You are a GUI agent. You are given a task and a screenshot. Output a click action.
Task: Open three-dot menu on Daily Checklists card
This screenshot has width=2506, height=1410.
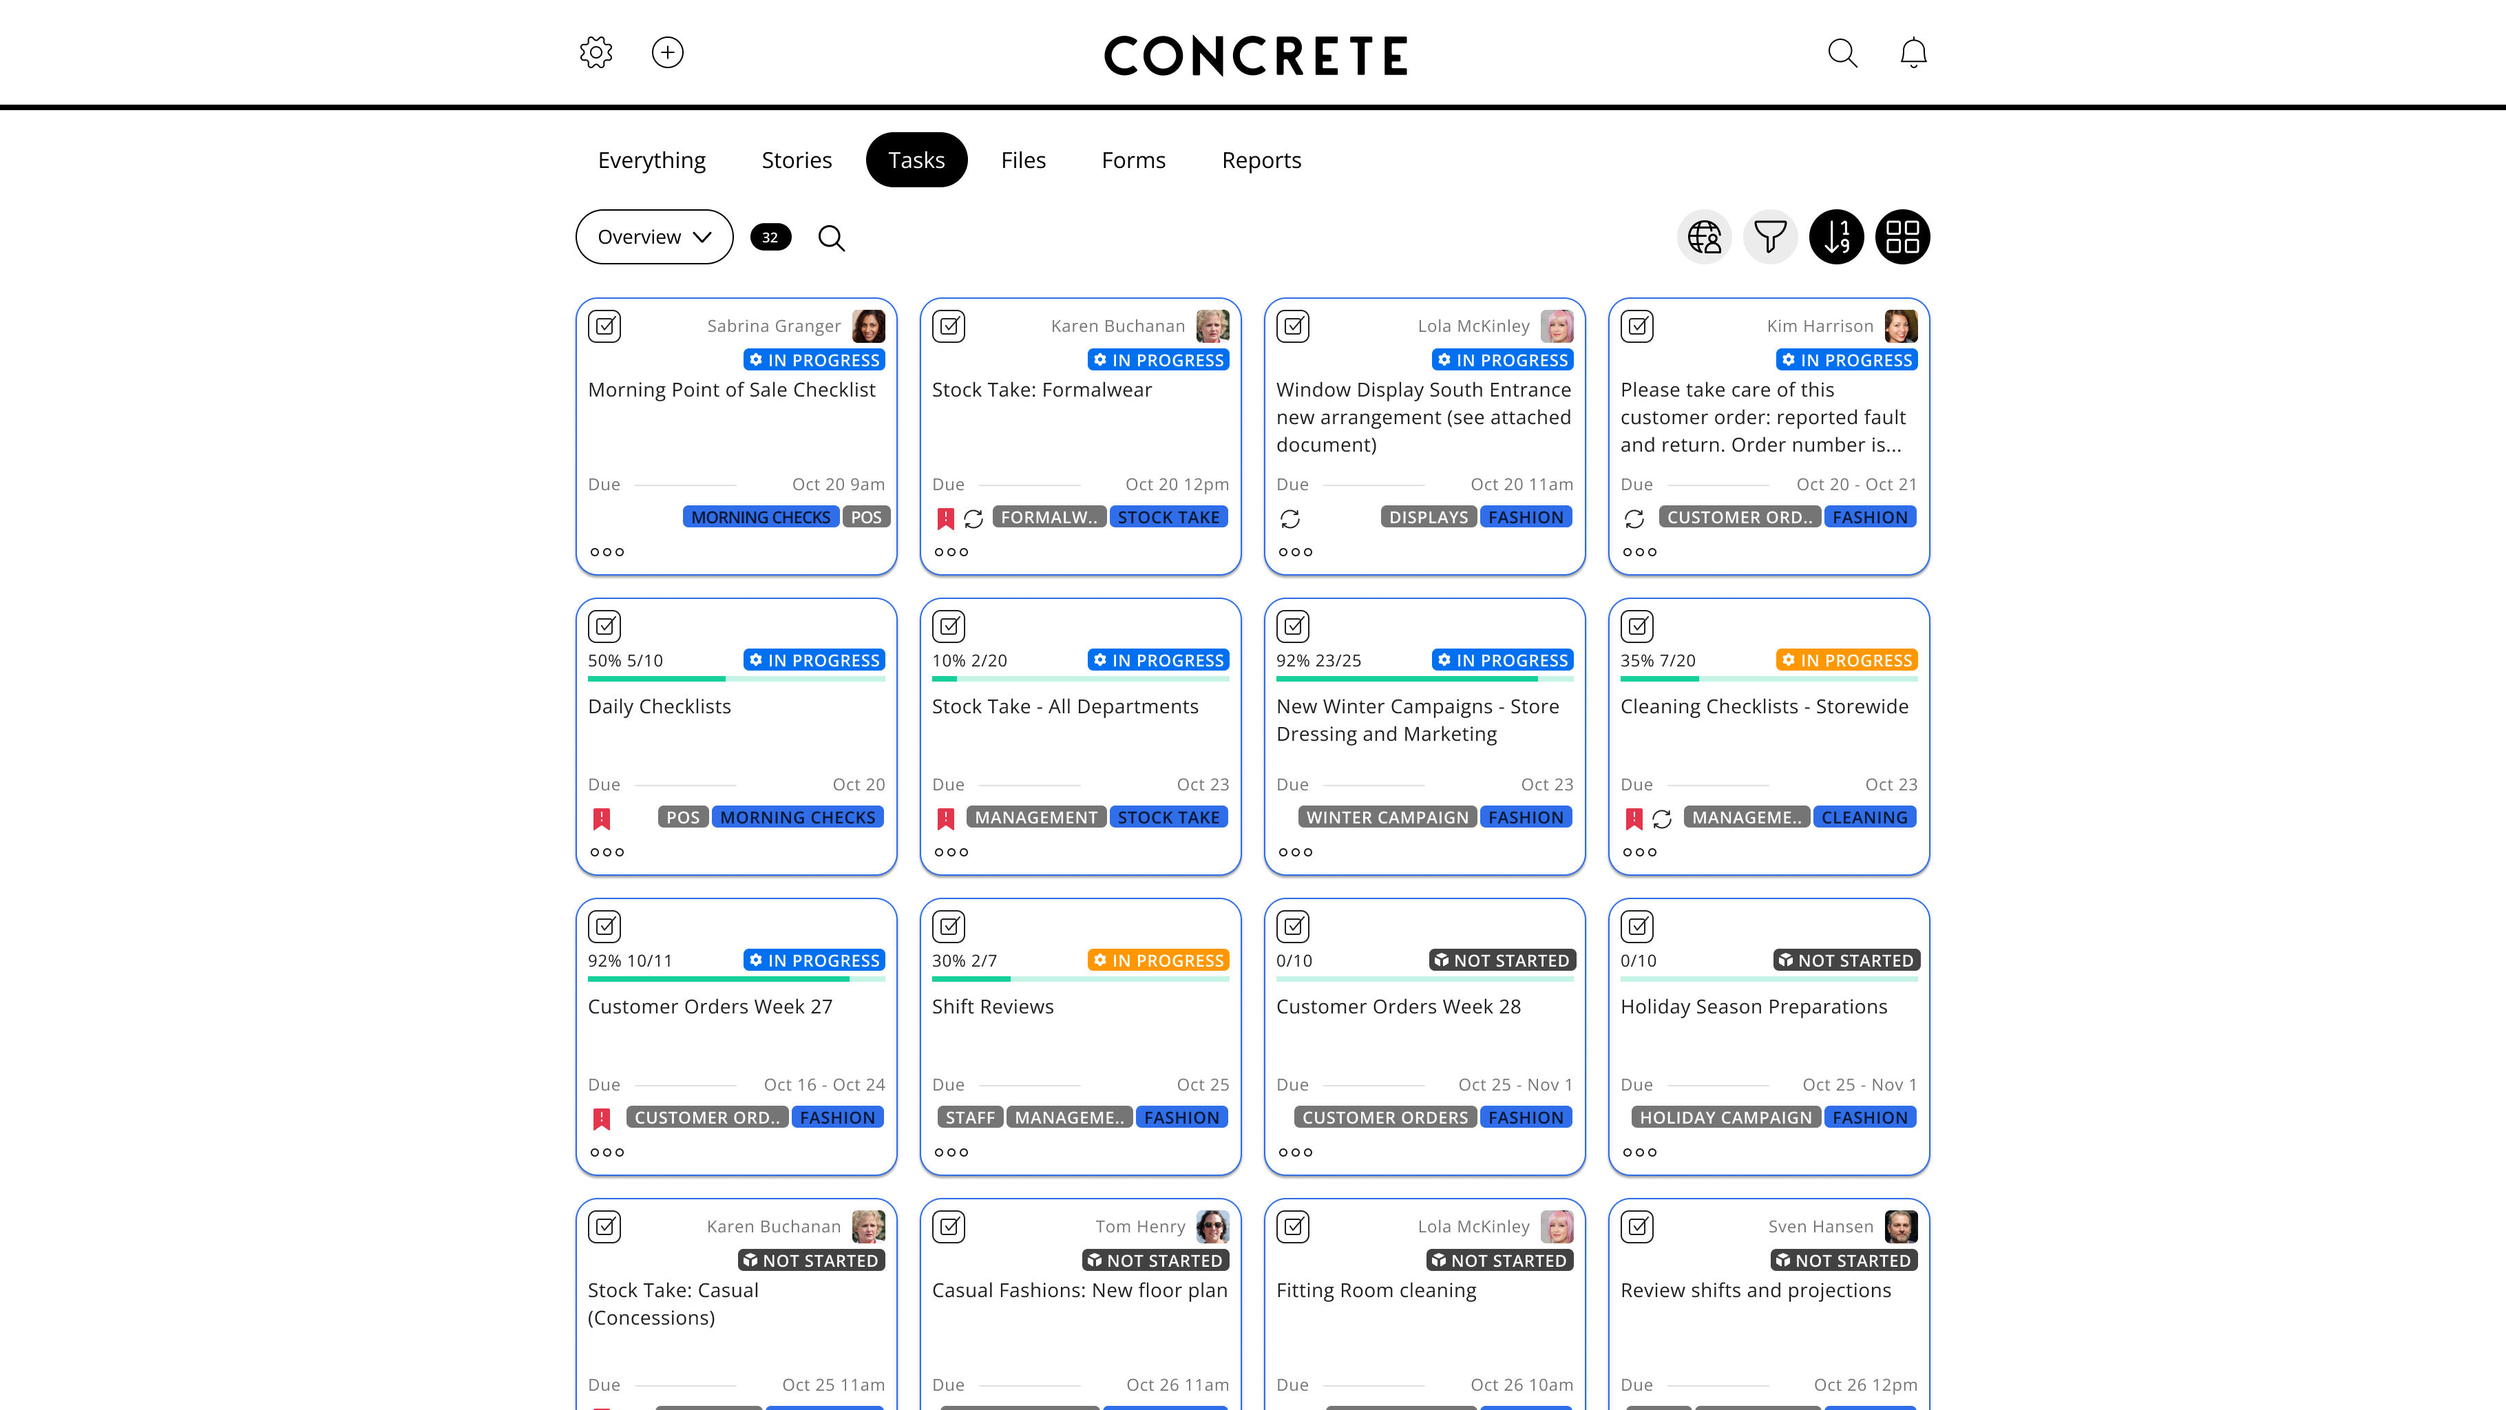(x=607, y=852)
